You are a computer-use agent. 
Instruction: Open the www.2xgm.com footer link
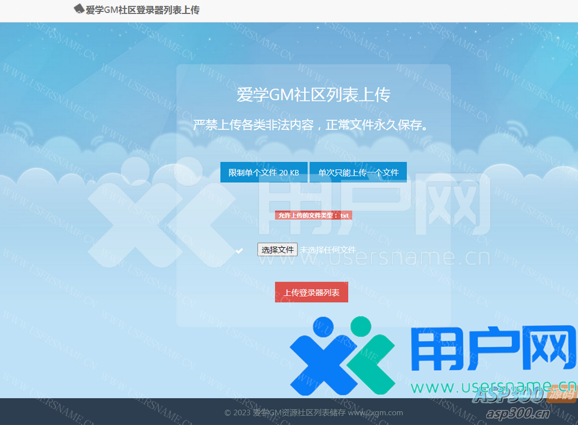coord(376,413)
